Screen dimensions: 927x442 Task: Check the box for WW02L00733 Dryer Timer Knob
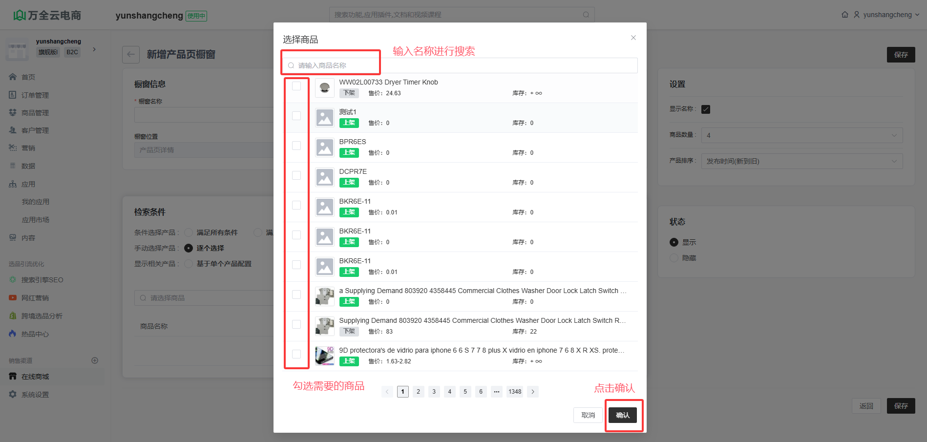click(296, 86)
